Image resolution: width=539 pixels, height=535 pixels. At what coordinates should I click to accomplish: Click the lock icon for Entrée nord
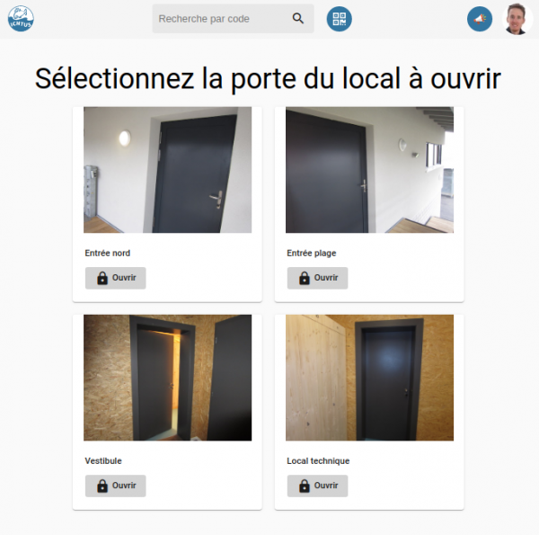click(102, 278)
